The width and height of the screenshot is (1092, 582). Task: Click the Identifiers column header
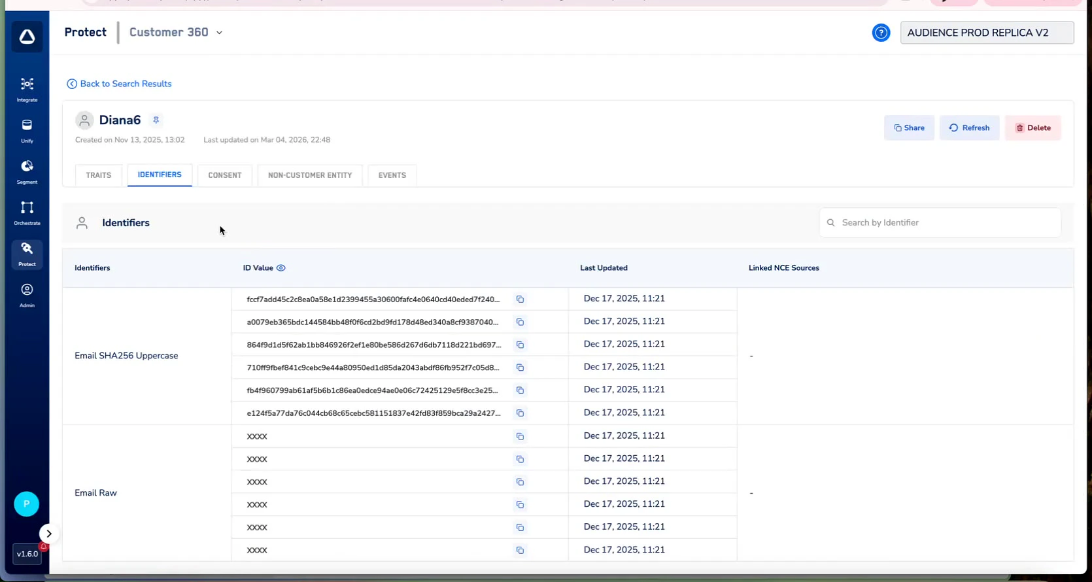tap(92, 268)
